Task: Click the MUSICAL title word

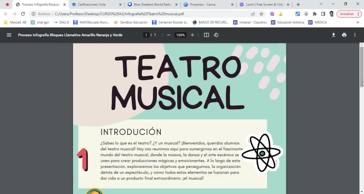Action: [177, 98]
